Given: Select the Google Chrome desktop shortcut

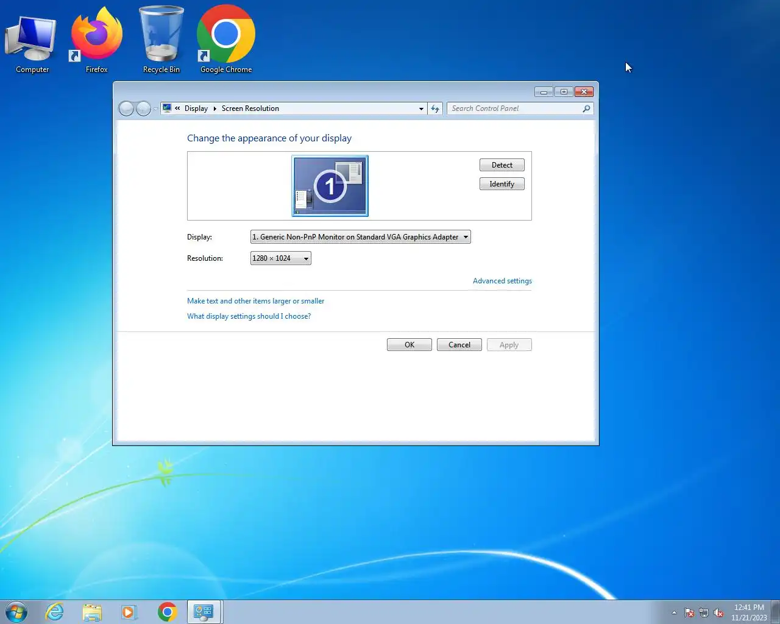Looking at the screenshot, I should click(226, 40).
